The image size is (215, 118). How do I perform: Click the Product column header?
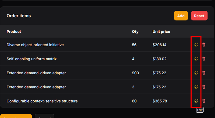(x=14, y=32)
